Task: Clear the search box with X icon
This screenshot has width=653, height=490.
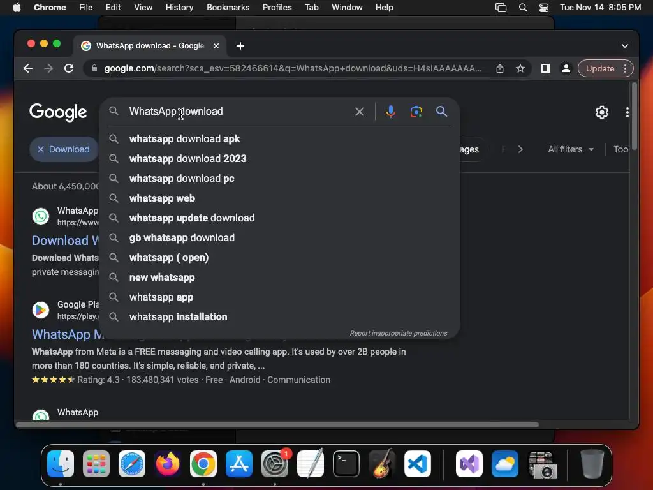Action: (x=360, y=112)
